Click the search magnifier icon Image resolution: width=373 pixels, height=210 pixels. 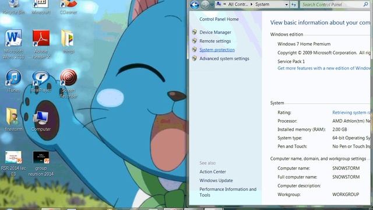click(x=365, y=4)
